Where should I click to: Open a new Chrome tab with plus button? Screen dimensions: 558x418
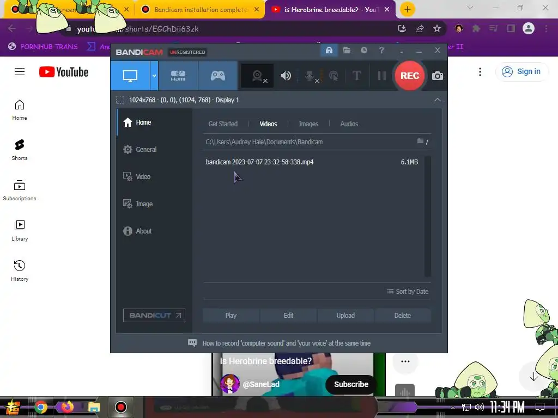(x=407, y=9)
